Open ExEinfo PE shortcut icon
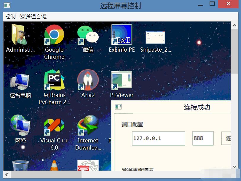Image resolution: width=241 pixels, height=181 pixels. (x=122, y=35)
